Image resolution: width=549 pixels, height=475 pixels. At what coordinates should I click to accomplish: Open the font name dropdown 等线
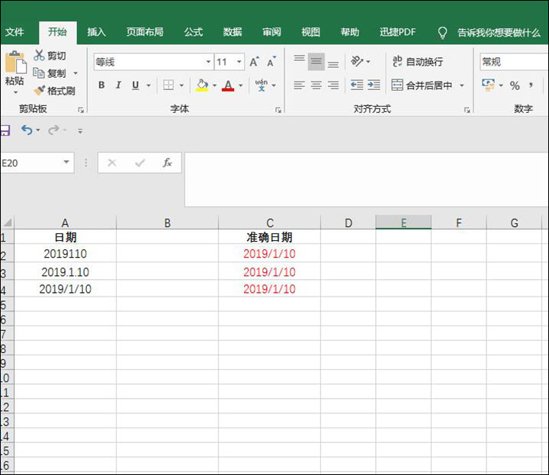click(x=208, y=62)
